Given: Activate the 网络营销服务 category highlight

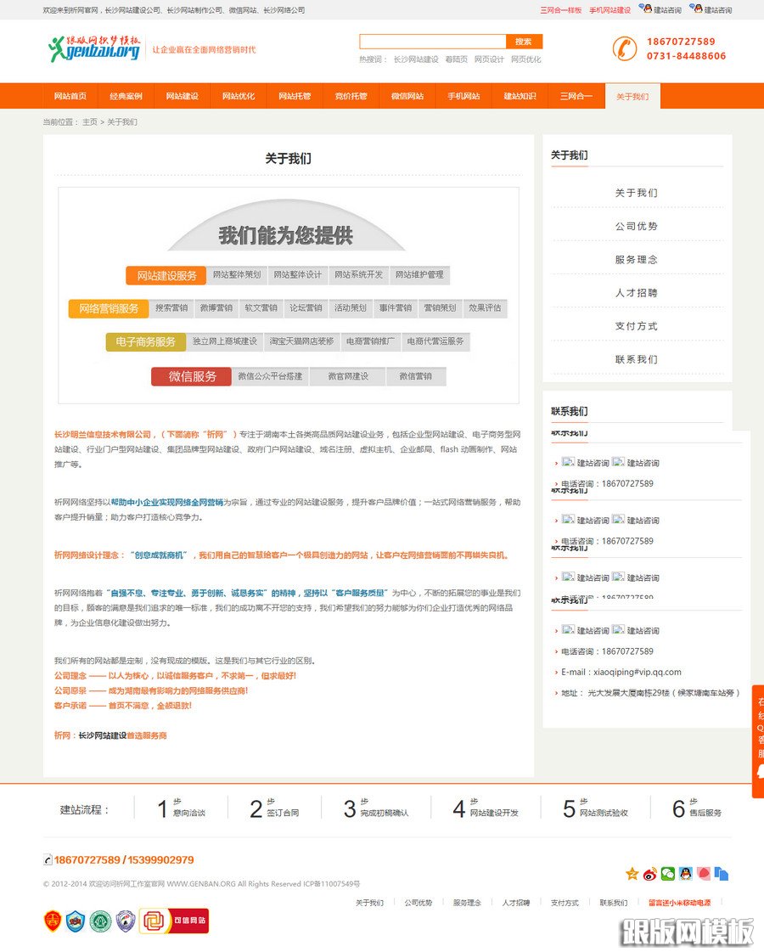Looking at the screenshot, I should (109, 309).
